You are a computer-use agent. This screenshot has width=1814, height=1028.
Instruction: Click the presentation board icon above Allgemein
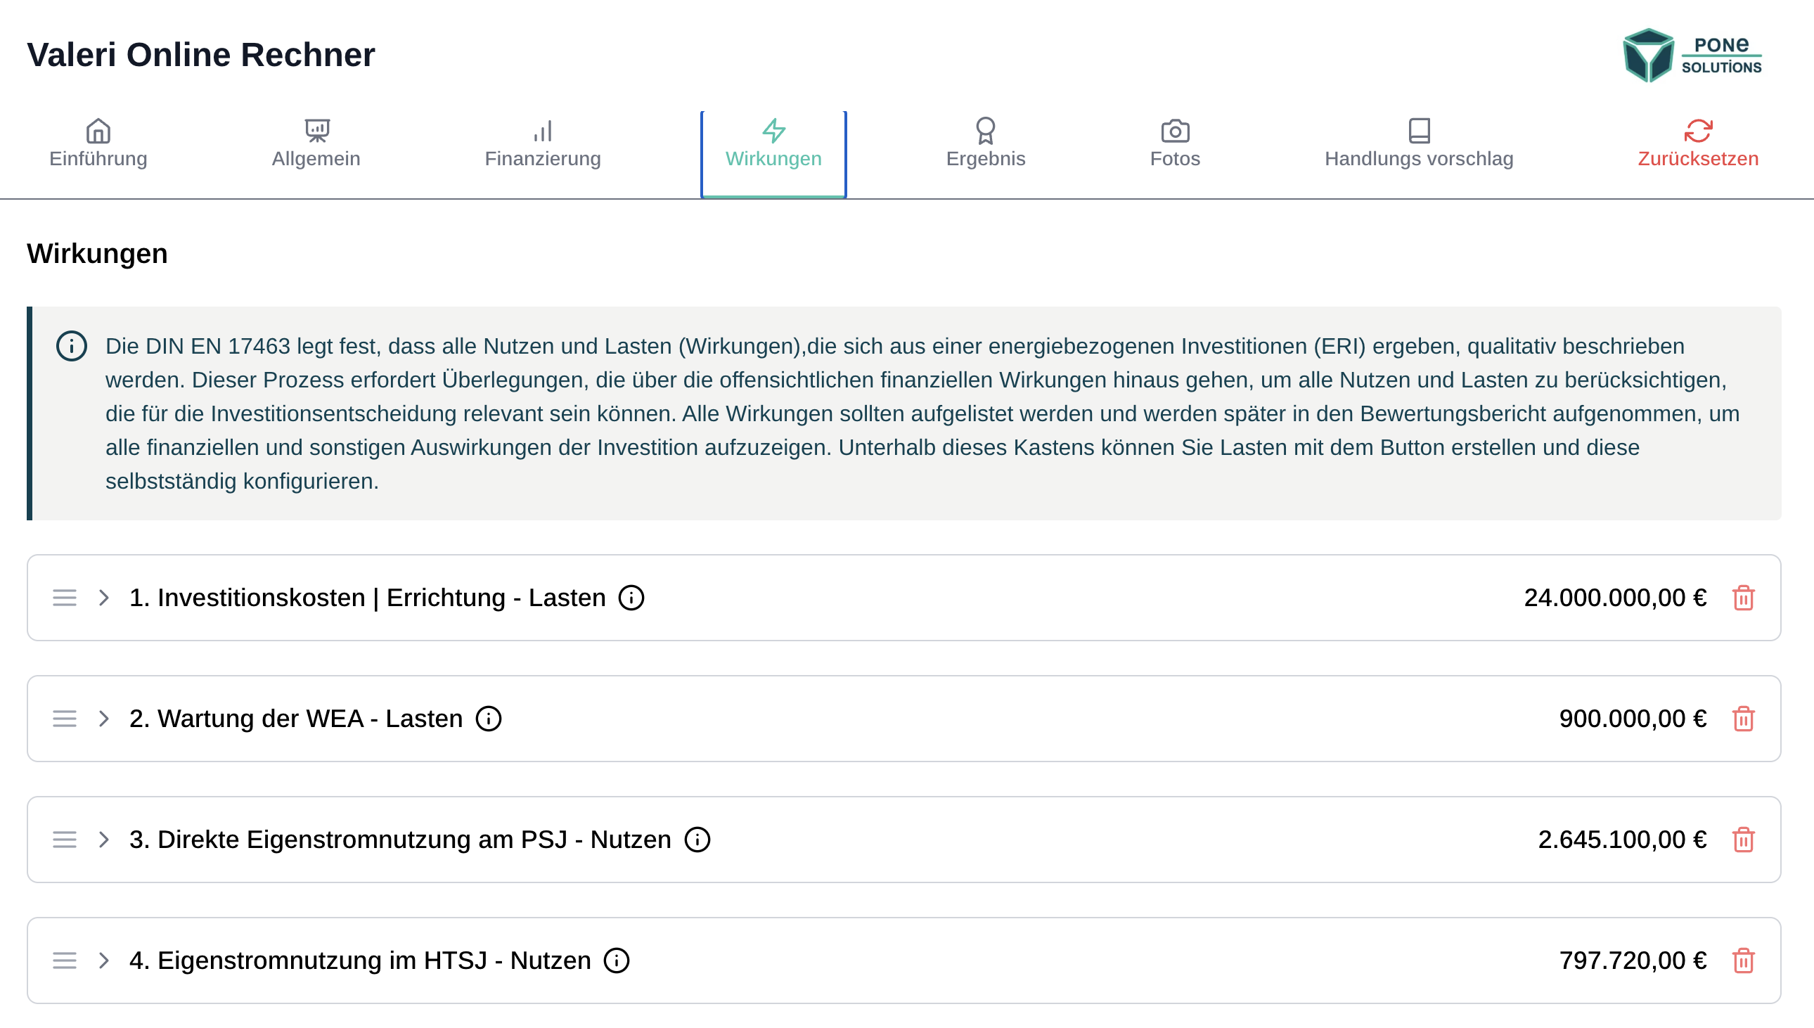[x=317, y=131]
